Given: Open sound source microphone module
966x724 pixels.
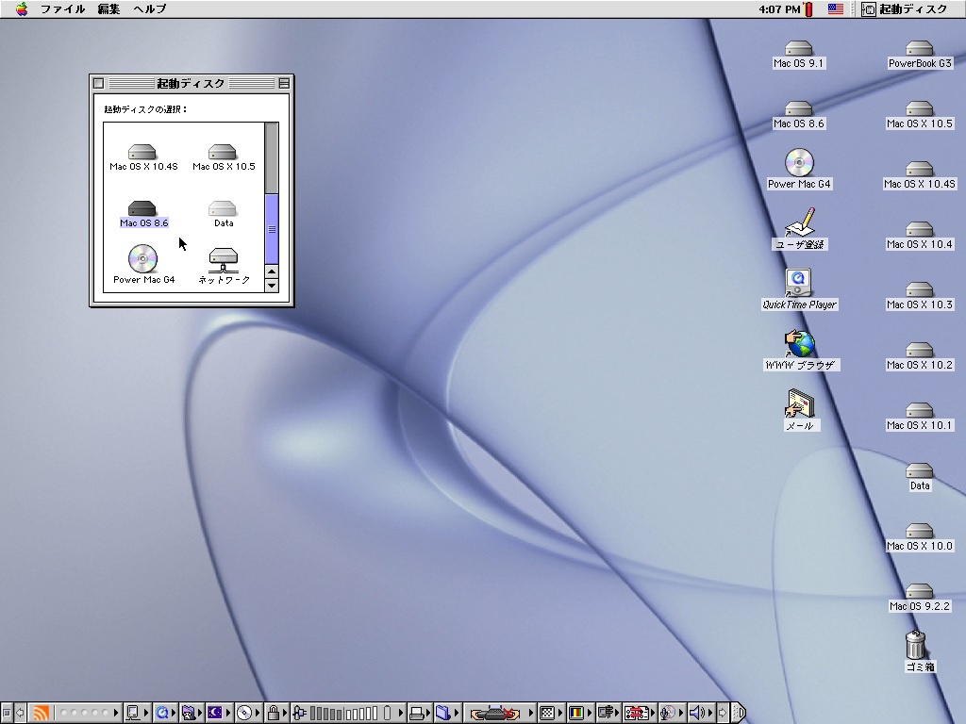Looking at the screenshot, I should [x=672, y=713].
